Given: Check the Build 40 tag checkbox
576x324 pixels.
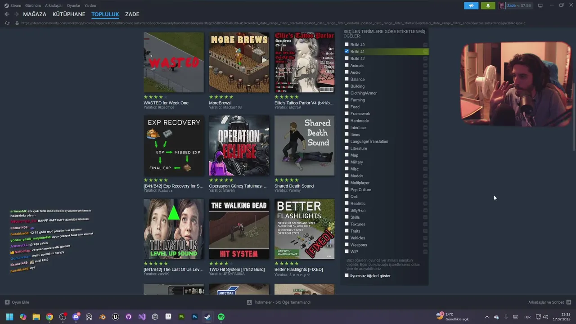Looking at the screenshot, I should [x=346, y=45].
